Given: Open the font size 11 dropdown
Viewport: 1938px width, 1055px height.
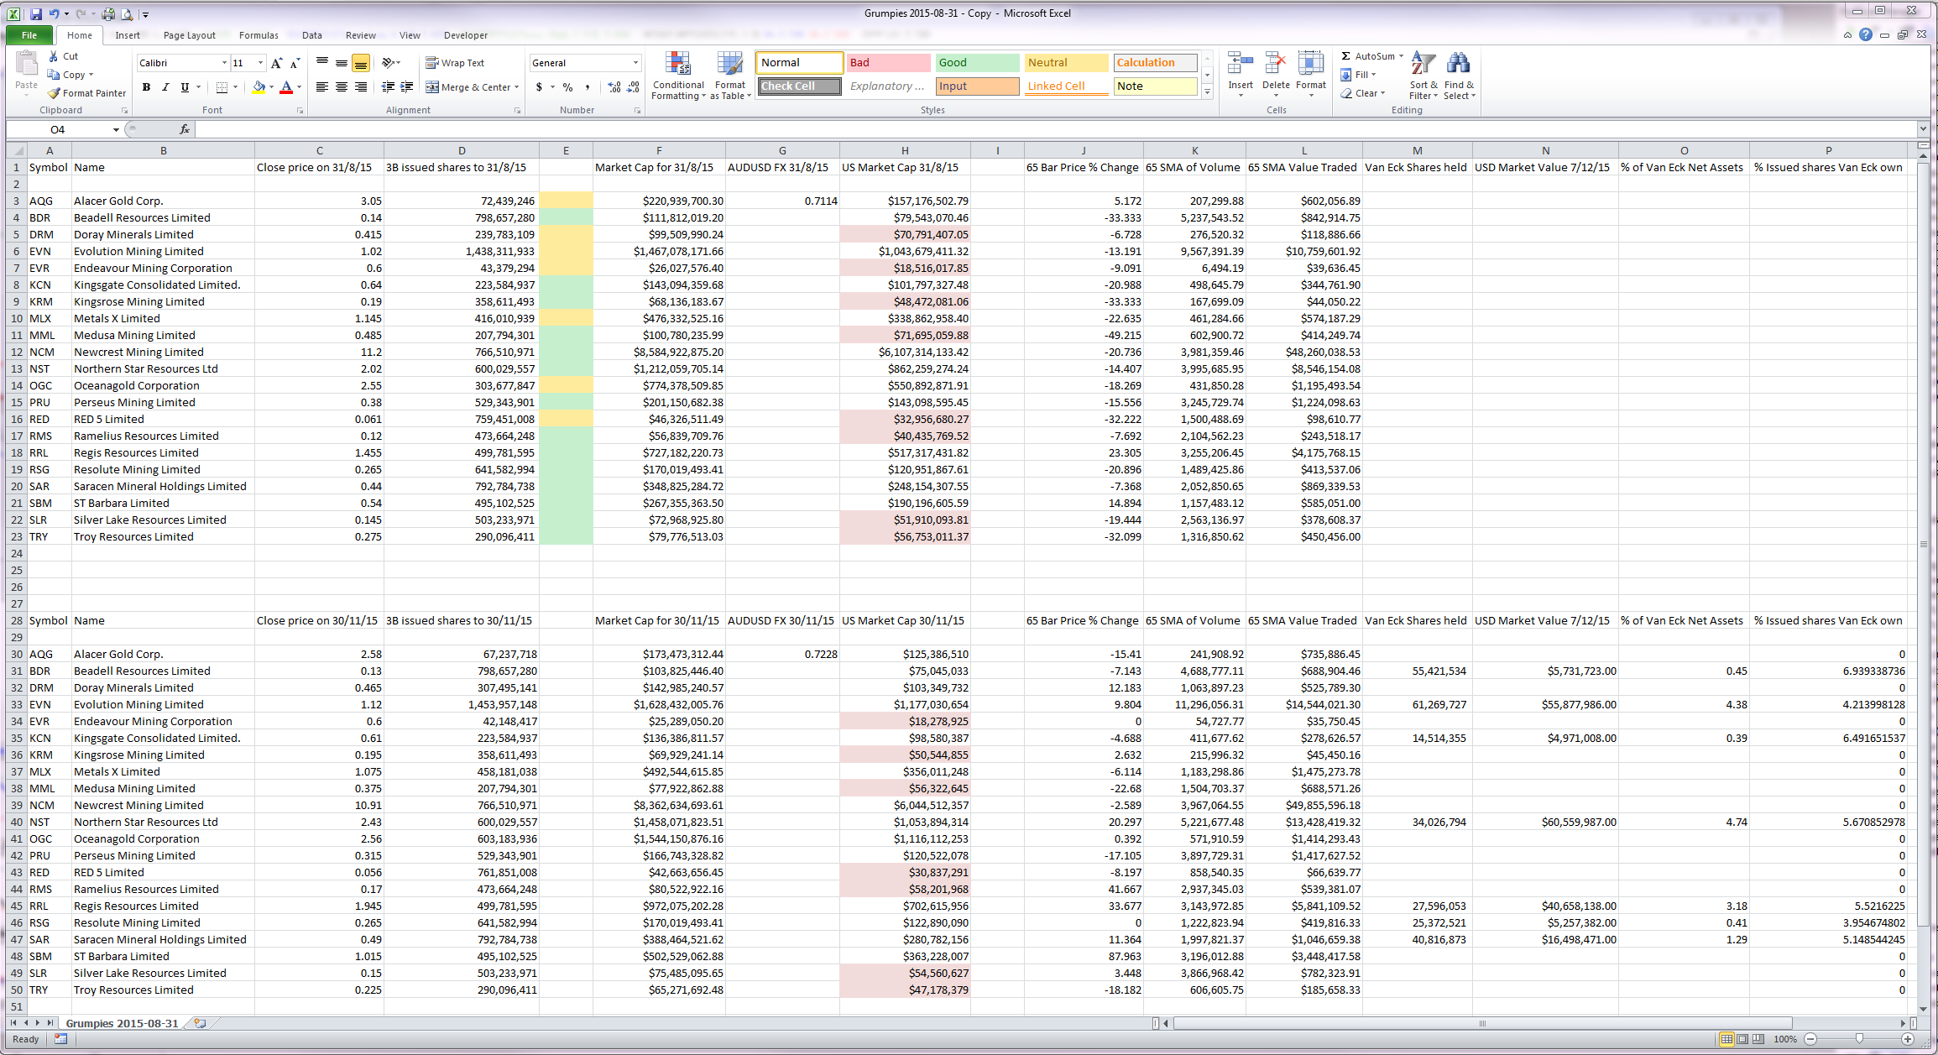Looking at the screenshot, I should click(x=260, y=63).
